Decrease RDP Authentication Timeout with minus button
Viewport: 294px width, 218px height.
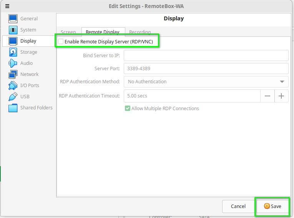[x=267, y=96]
